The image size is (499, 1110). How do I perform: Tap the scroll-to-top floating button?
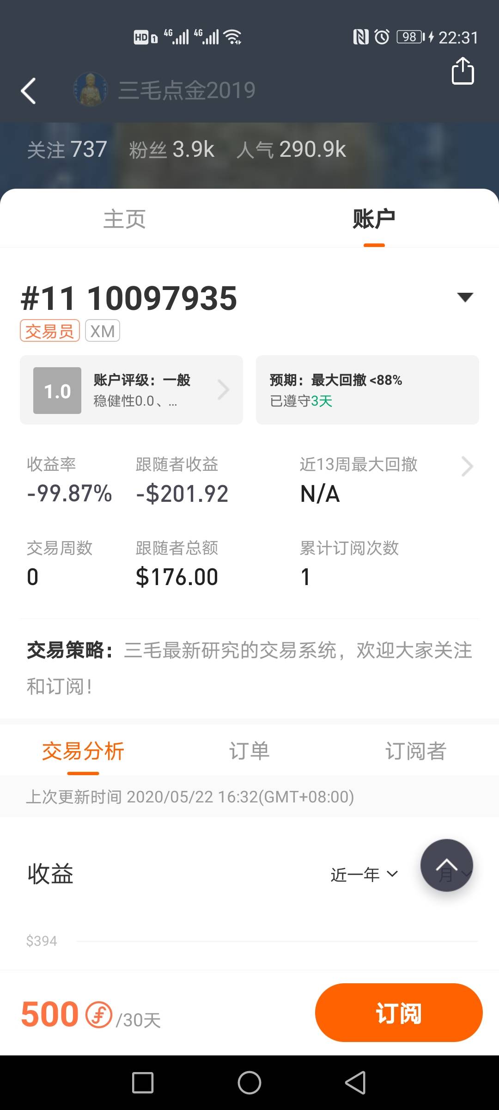(x=446, y=865)
